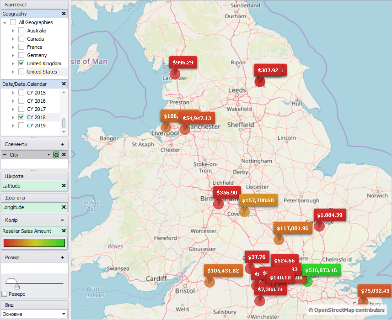This screenshot has width=392, height=320.
Task: Expand the United Kingdom tree node
Action: click(13, 63)
